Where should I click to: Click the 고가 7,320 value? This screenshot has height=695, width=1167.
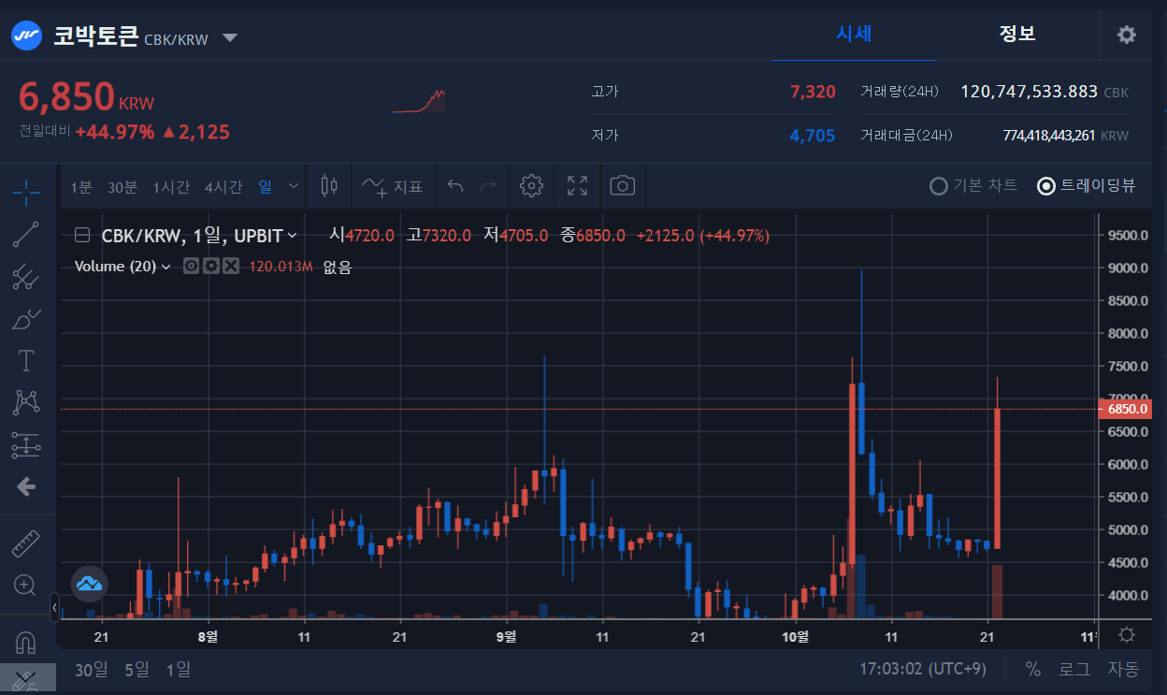coord(813,92)
